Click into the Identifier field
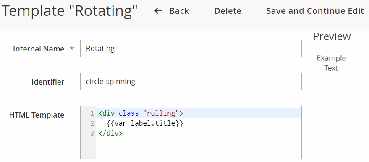The image size is (369, 162). (x=191, y=82)
